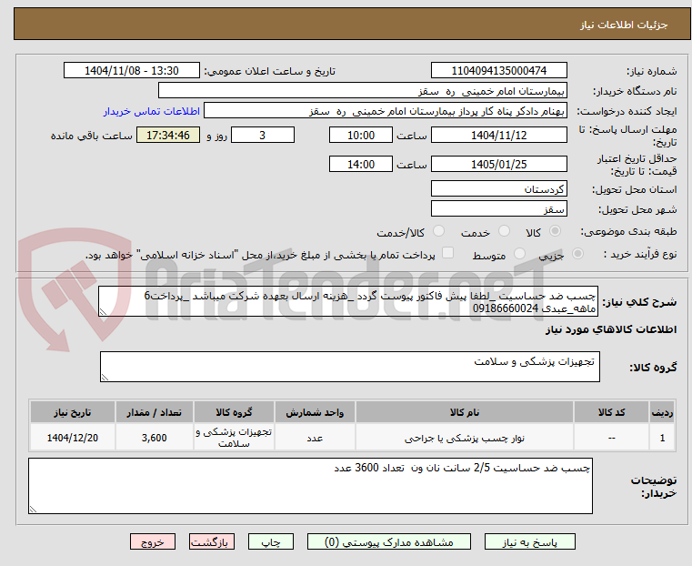Viewport: 692px width, 566px height.
Task: Click the remaining time field 17:34:46
Action: (x=167, y=135)
